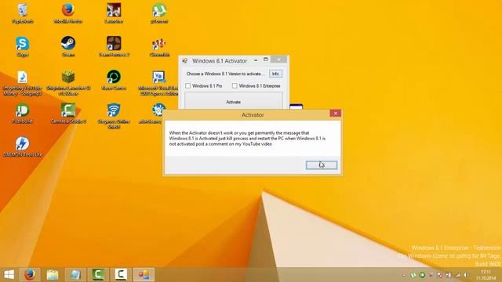Confirm the Activator message dialog button

[322, 165]
